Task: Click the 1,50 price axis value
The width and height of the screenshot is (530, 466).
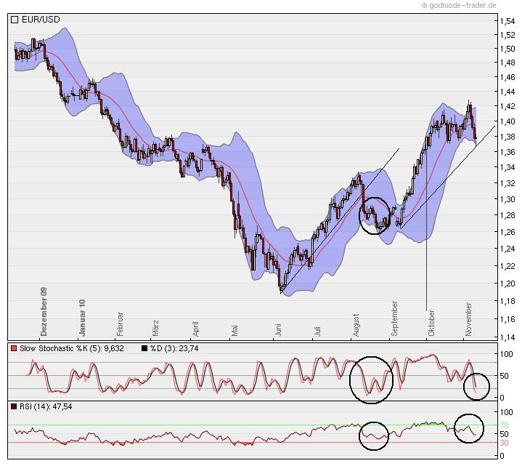Action: [x=507, y=49]
